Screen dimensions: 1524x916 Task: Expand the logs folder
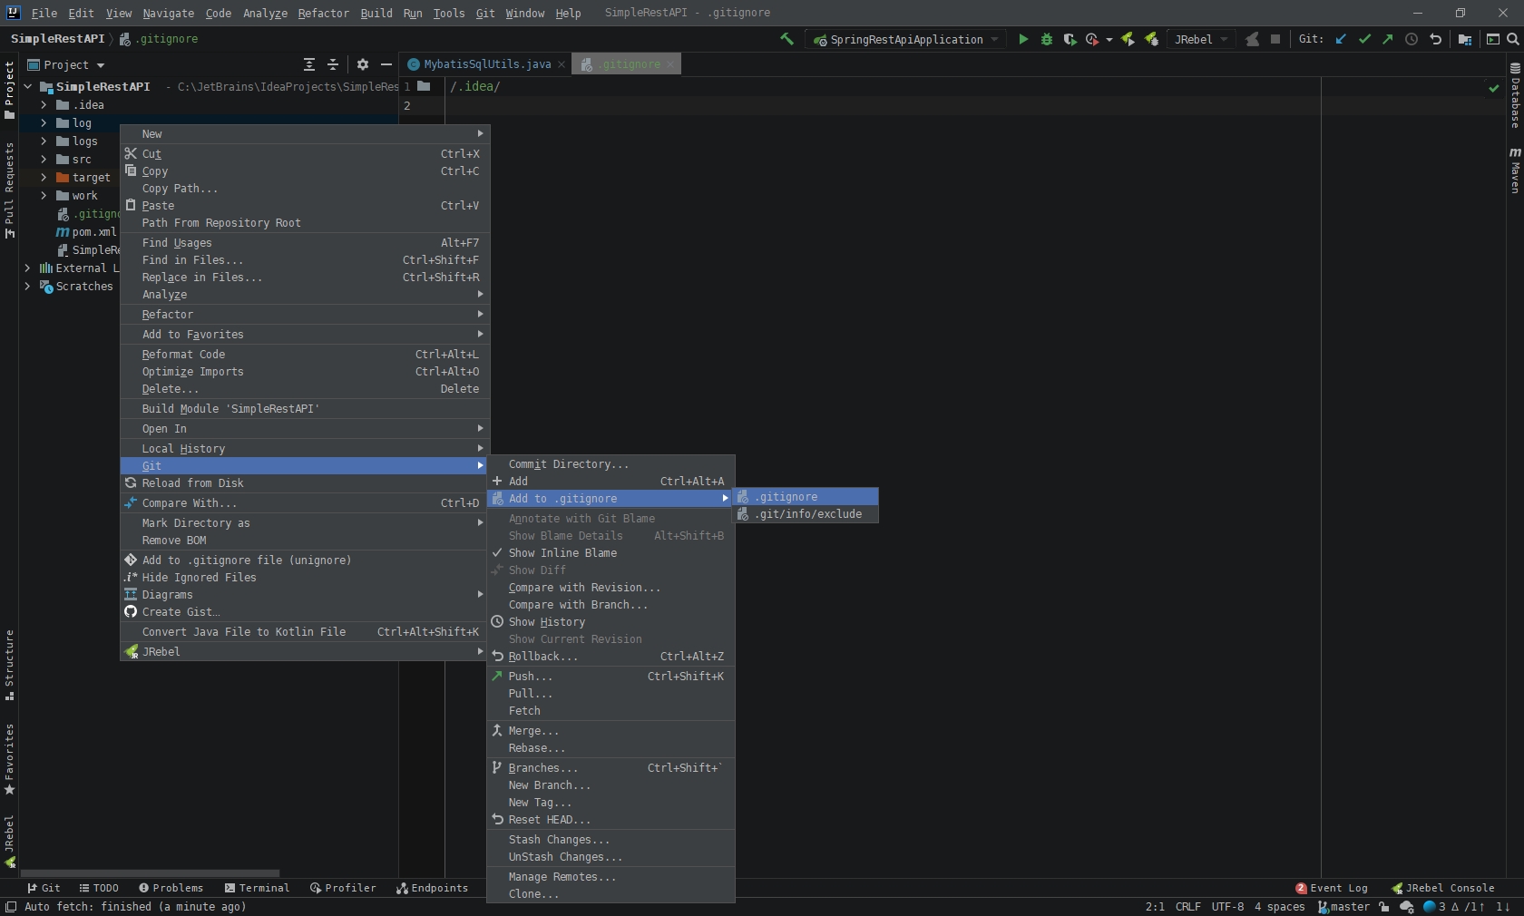pyautogui.click(x=44, y=141)
